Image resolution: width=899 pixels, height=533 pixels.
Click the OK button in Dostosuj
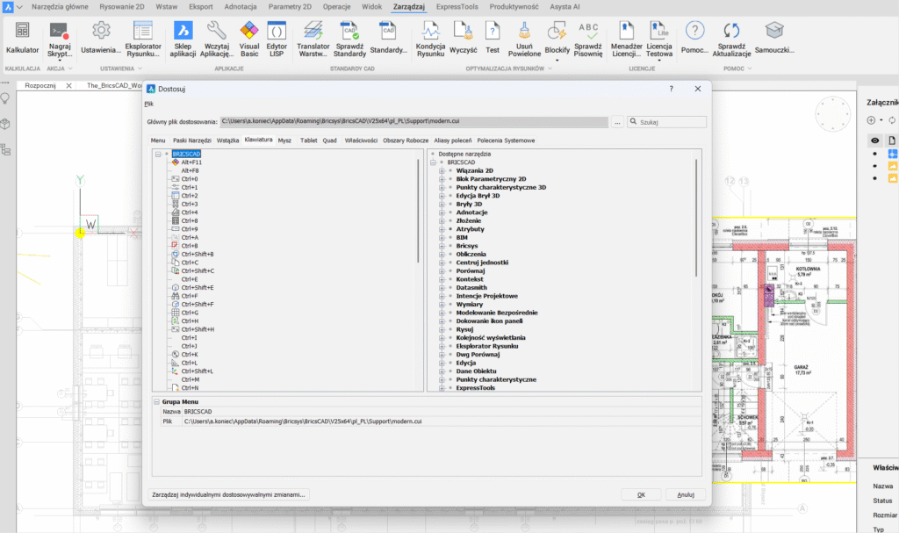[x=641, y=494]
